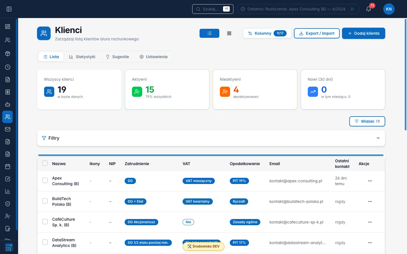Screen dimensions: 407x254
Task: Open the calculator icon at sidebar bottom
Action: [9, 248]
